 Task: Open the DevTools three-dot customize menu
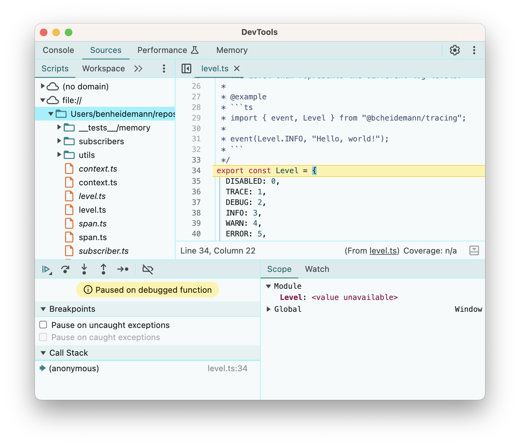[x=474, y=50]
